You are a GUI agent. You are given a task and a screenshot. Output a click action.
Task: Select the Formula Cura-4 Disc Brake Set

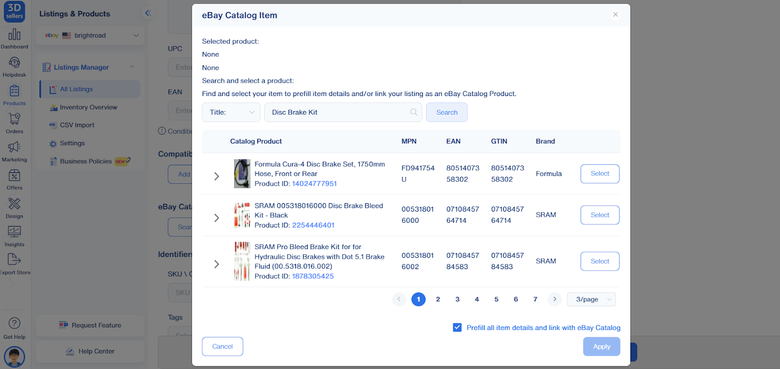pos(600,174)
